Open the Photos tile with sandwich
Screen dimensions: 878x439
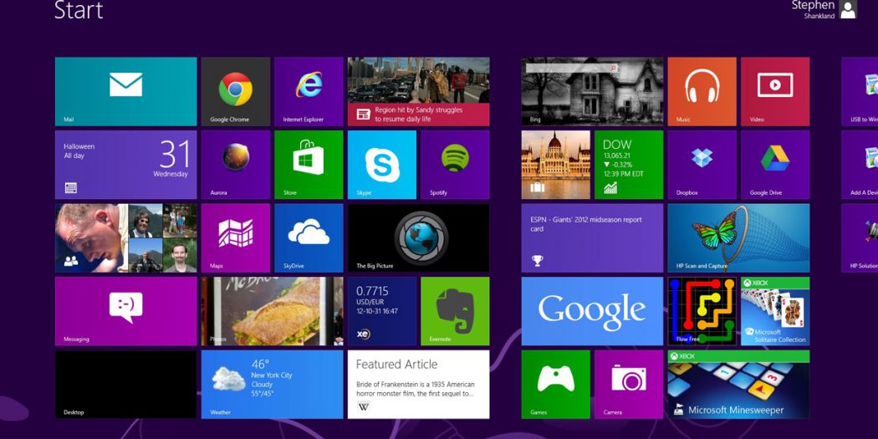pyautogui.click(x=272, y=311)
